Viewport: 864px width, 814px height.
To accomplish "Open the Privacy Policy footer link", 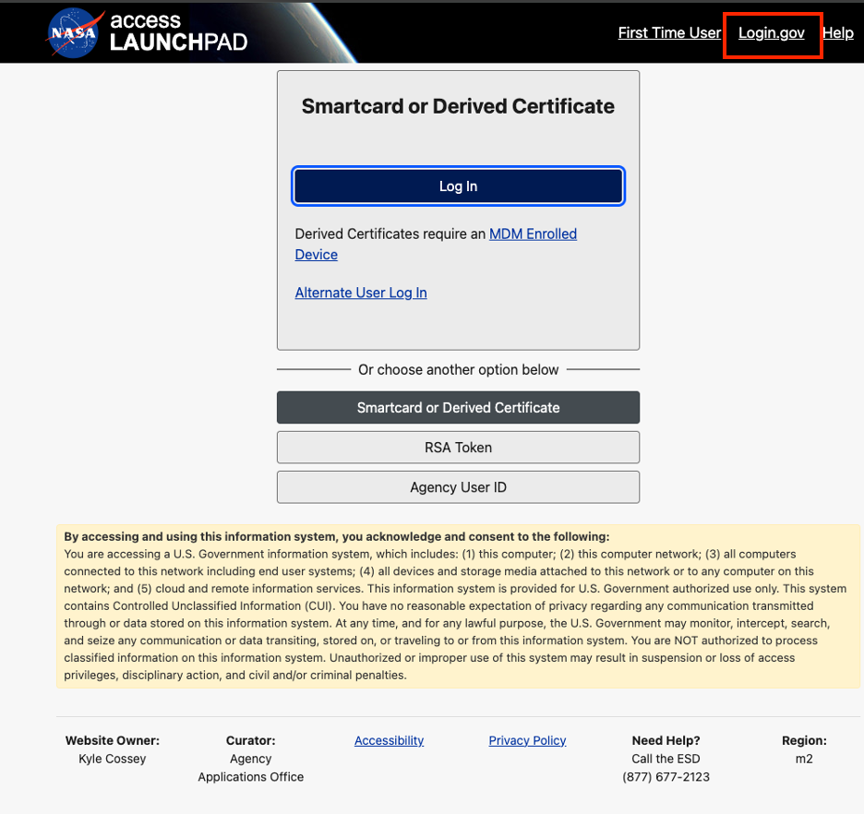I will [x=527, y=740].
